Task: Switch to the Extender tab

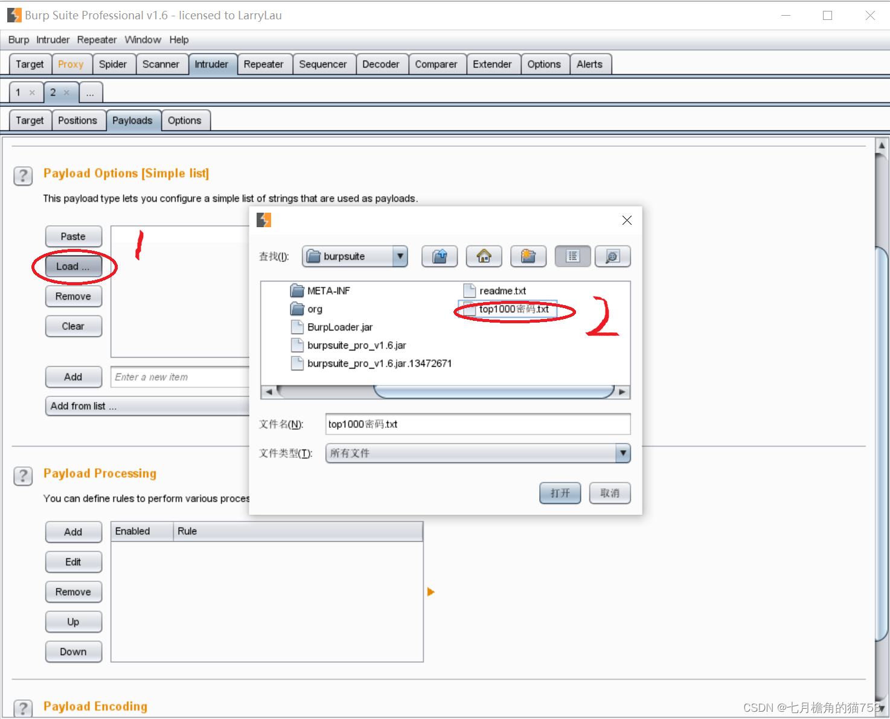Action: point(492,64)
